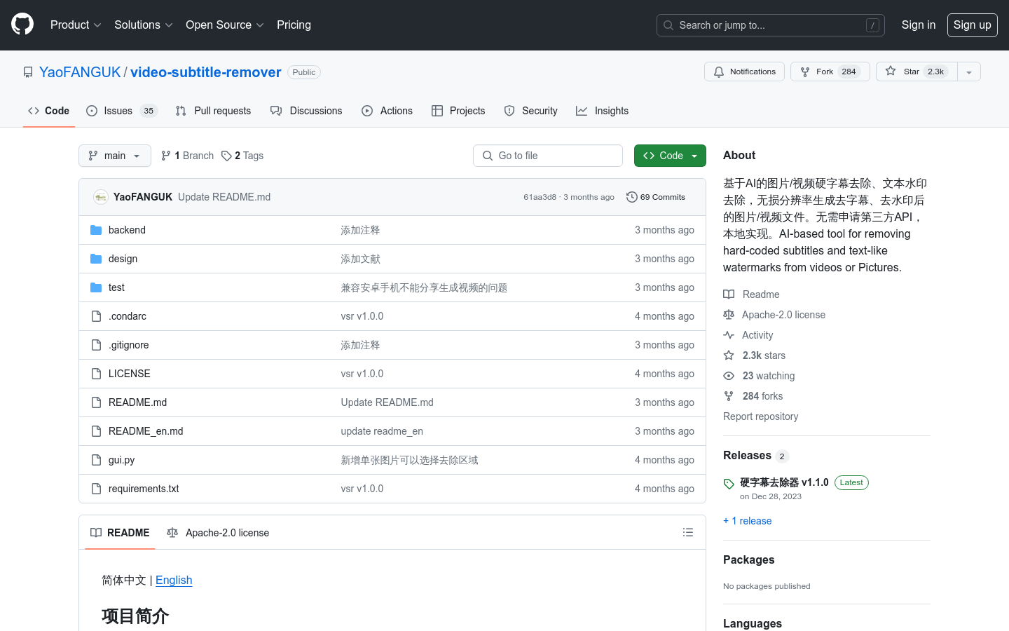Screen dimensions: 1009x631
Task: Open the English README link
Action: tap(174, 580)
